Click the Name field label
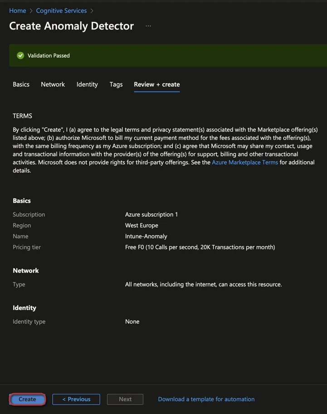Viewport: 327px width, 414px height. coord(20,237)
